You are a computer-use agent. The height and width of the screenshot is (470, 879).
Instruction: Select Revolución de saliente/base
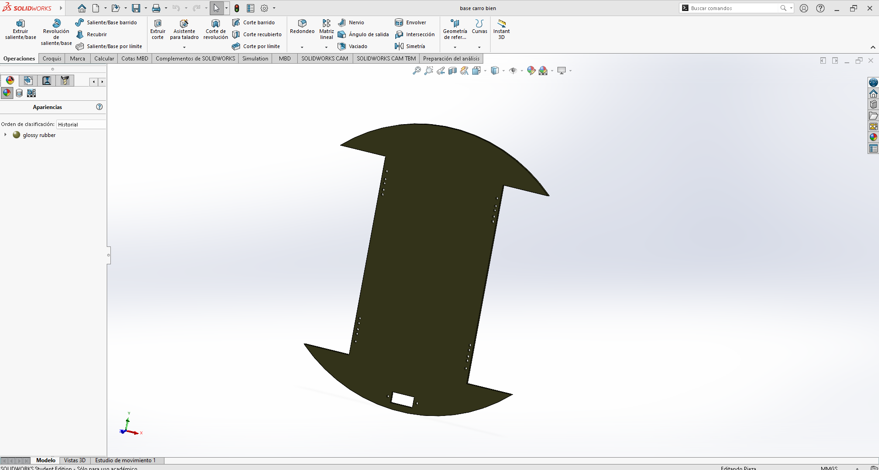click(56, 32)
